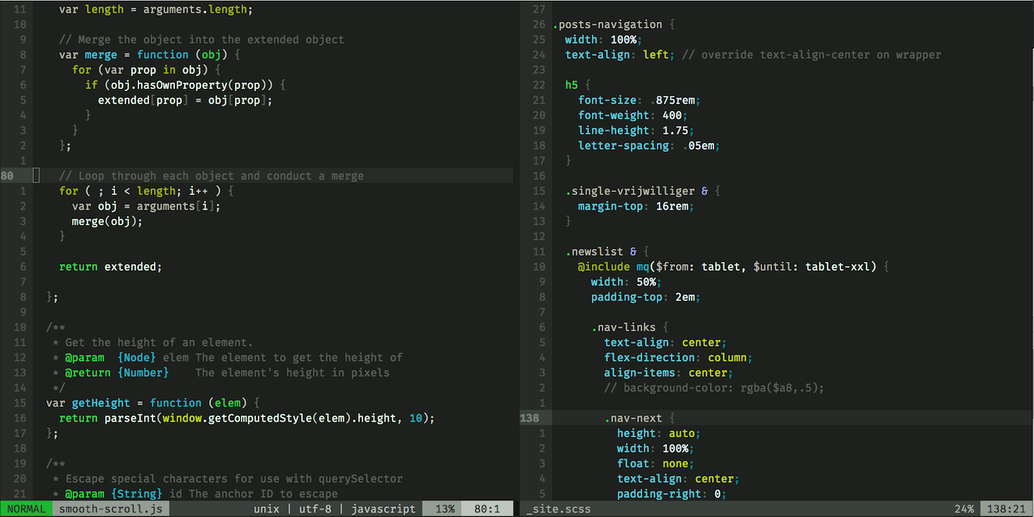Click the '@param {Node} elem' doc line

(x=227, y=357)
